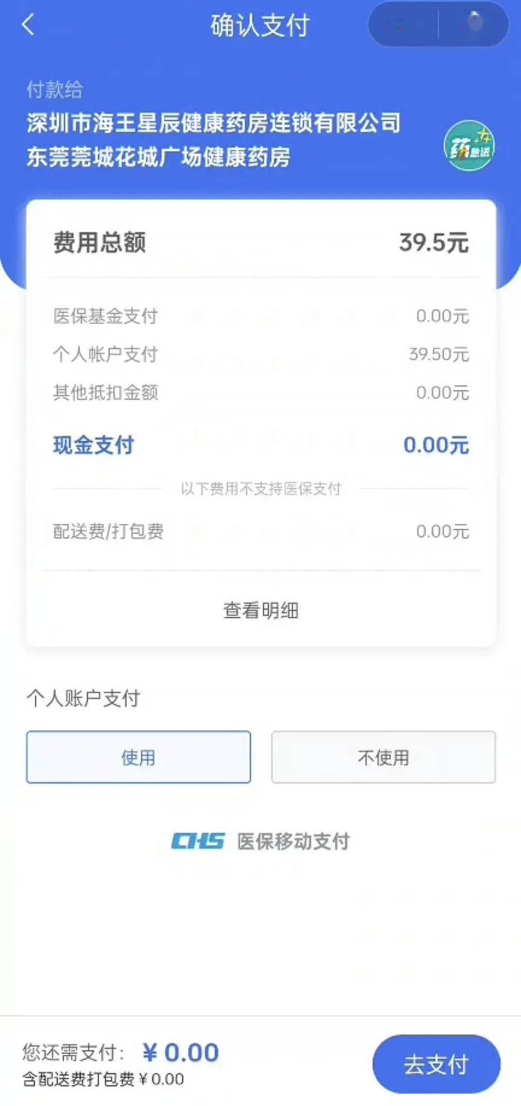Tap the 确认支付 page title
Viewport: 521px width, 1106px height.
(x=260, y=25)
